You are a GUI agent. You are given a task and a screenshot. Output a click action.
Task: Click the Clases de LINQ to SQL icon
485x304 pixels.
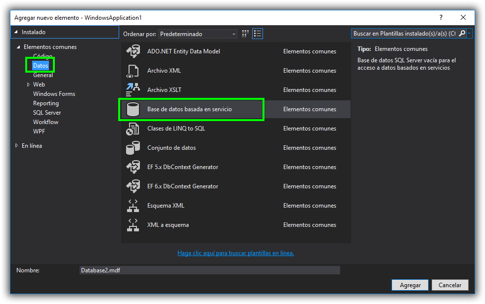coord(133,129)
